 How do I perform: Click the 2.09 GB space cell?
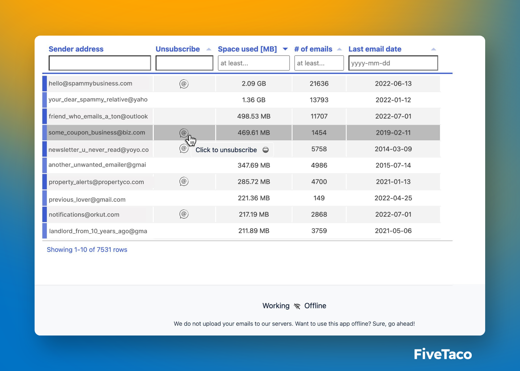click(x=254, y=84)
